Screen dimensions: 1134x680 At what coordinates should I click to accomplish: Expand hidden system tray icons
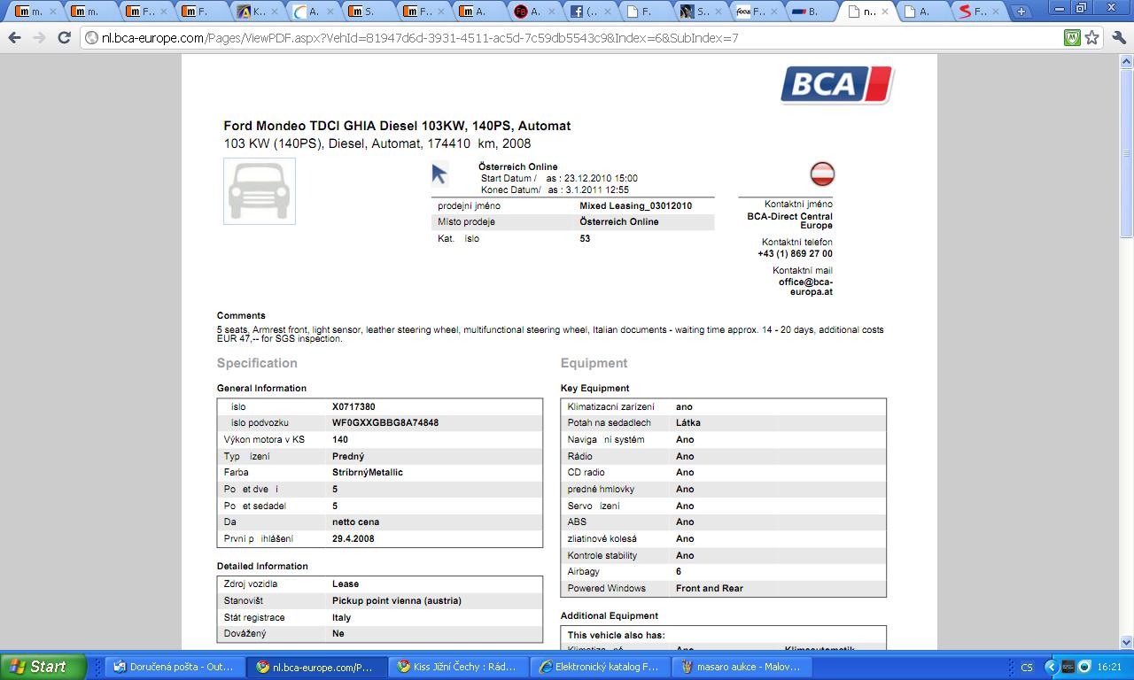point(1051,667)
